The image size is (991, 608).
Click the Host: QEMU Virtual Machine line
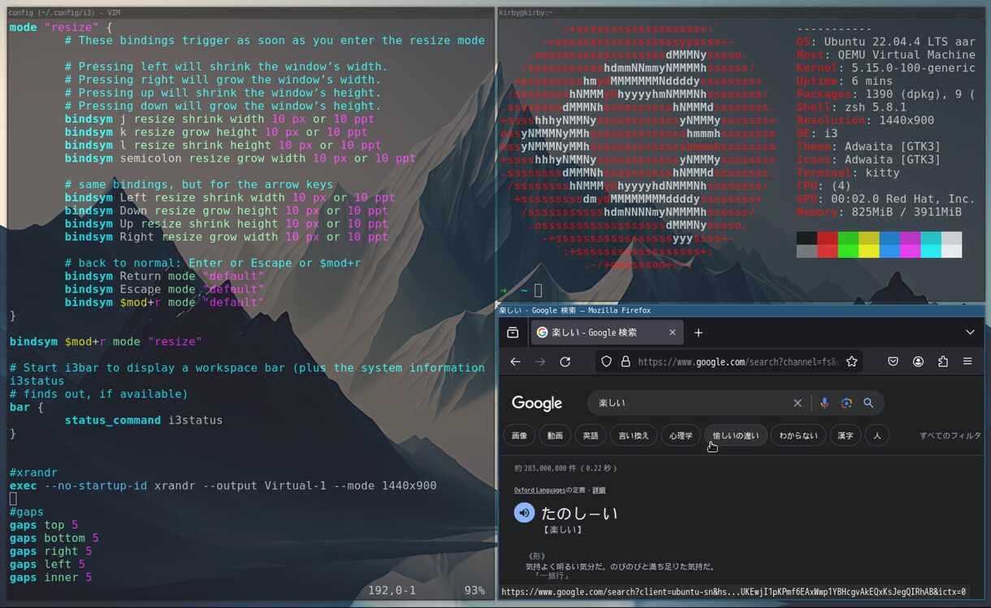[886, 54]
